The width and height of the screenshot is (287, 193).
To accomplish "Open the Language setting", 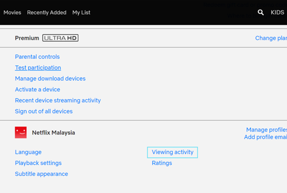I will (28, 152).
